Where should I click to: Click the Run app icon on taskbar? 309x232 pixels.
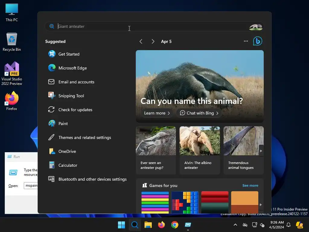(x=188, y=225)
